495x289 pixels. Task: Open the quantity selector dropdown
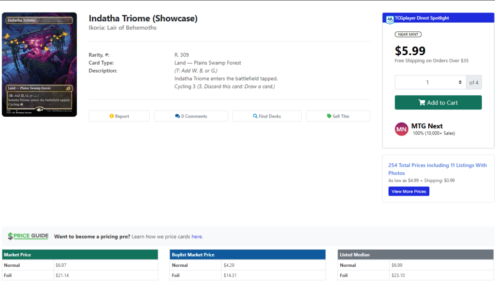click(x=430, y=82)
